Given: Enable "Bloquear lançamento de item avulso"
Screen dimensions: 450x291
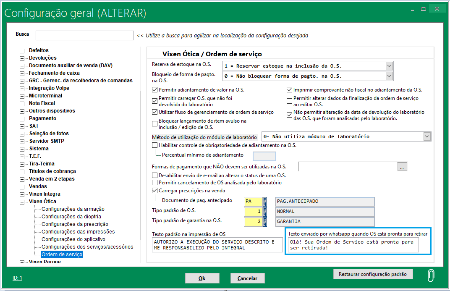Looking at the screenshot, I should coord(154,123).
